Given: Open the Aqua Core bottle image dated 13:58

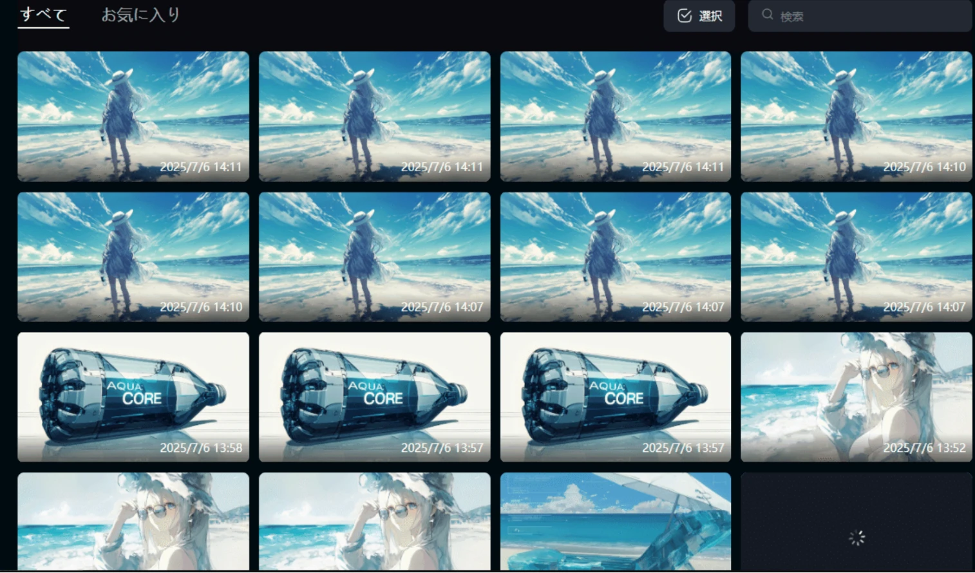Looking at the screenshot, I should click(x=133, y=397).
